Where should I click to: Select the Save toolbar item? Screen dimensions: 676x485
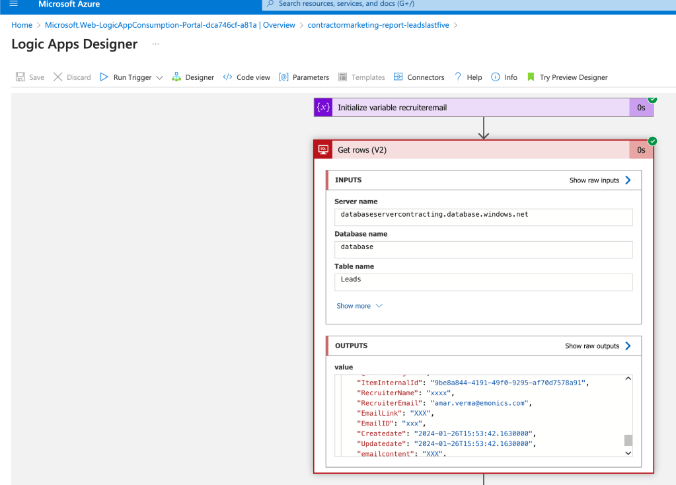pos(30,77)
